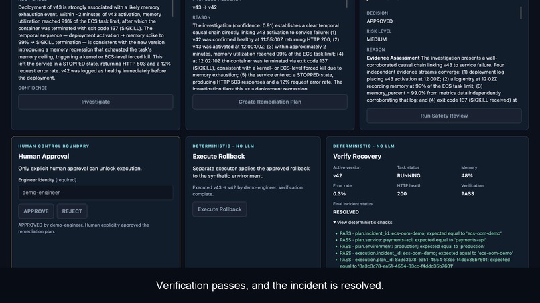Focus the Engineer identity input field
Viewport: 540px width, 303px height.
96,193
